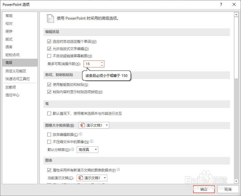
Task: Open 快速访问工具栏 category
Action: point(20,79)
